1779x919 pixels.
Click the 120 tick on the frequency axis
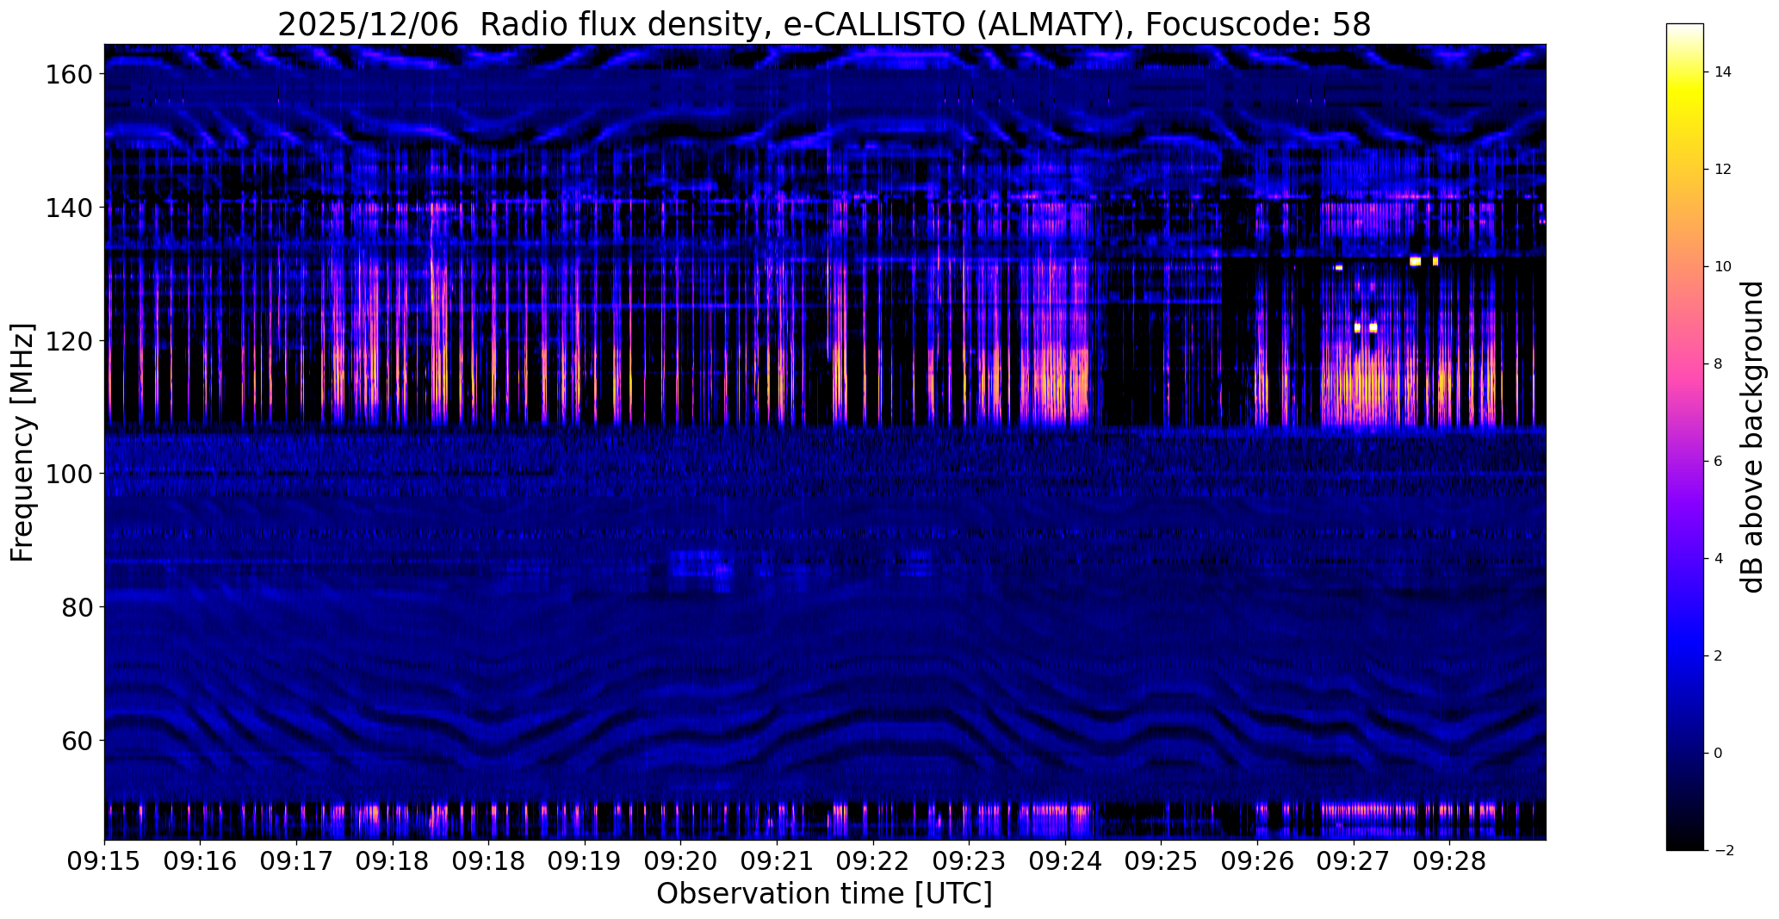[x=68, y=341]
